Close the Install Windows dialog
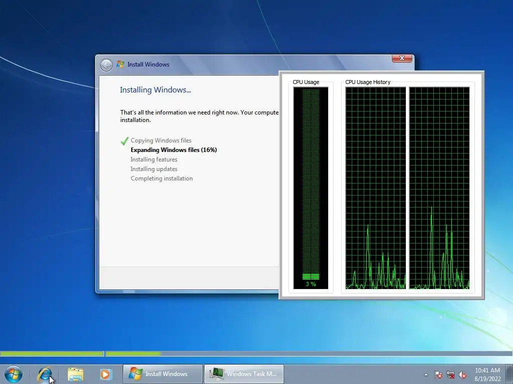Screen dimensions: 513x384 [402, 58]
